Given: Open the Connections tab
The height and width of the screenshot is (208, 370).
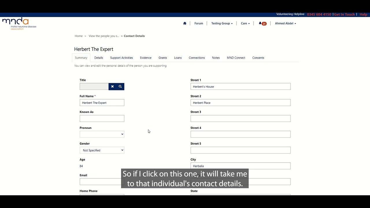Looking at the screenshot, I should click(x=197, y=58).
